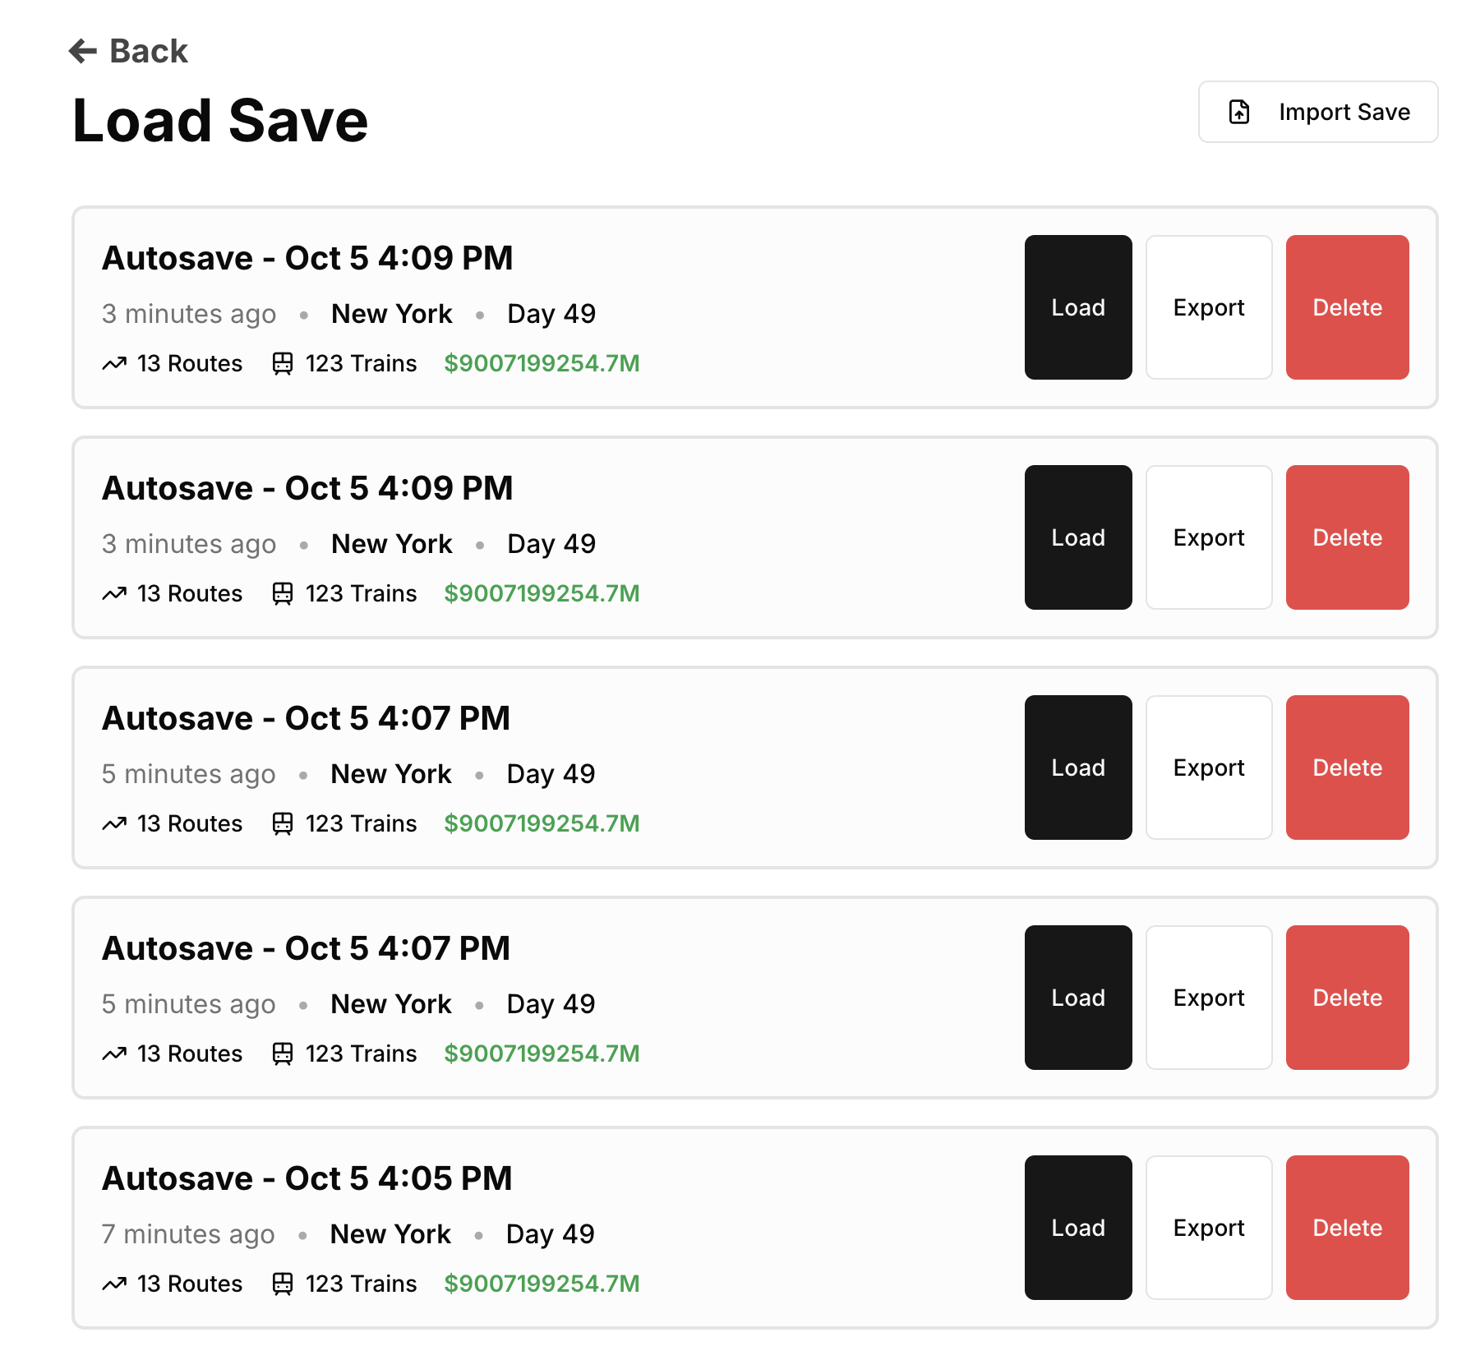Viewport: 1471px width, 1346px height.
Task: Select the Autosave Oct 5 4:05 PM title
Action: click(x=307, y=1178)
